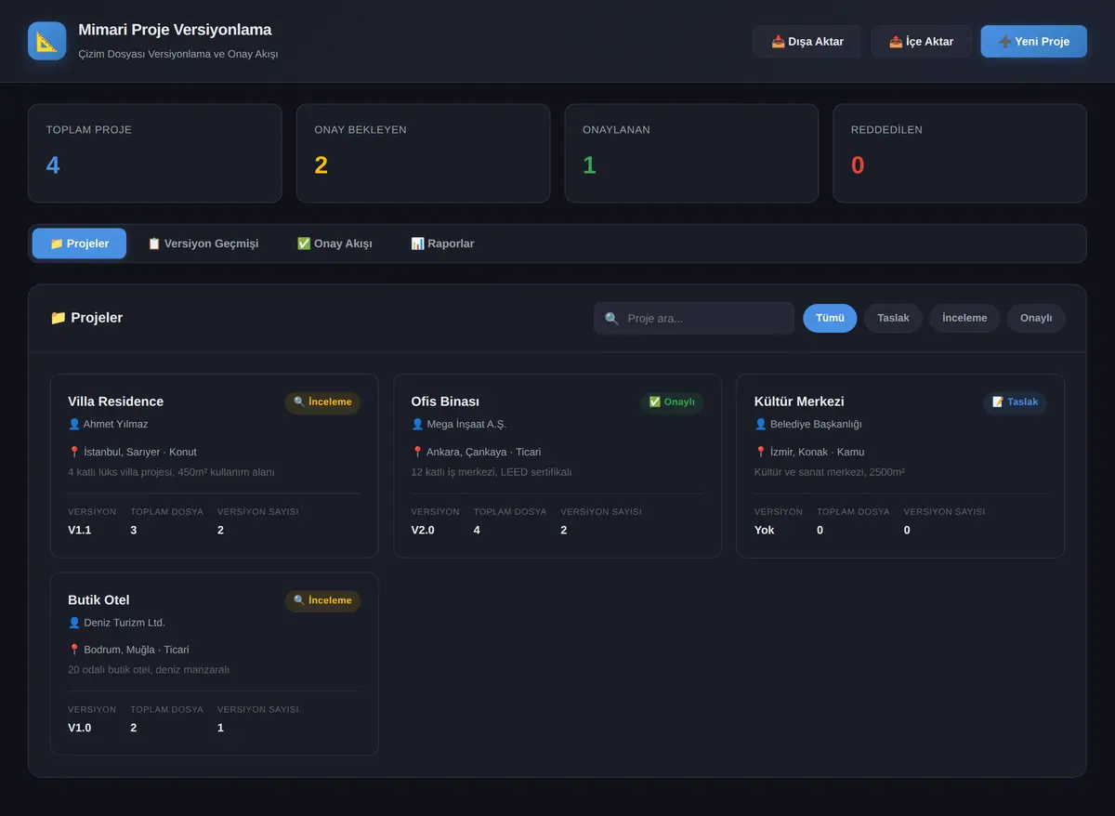Click Onaylı status badge on Ofis Binası
The width and height of the screenshot is (1115, 816).
tap(672, 402)
